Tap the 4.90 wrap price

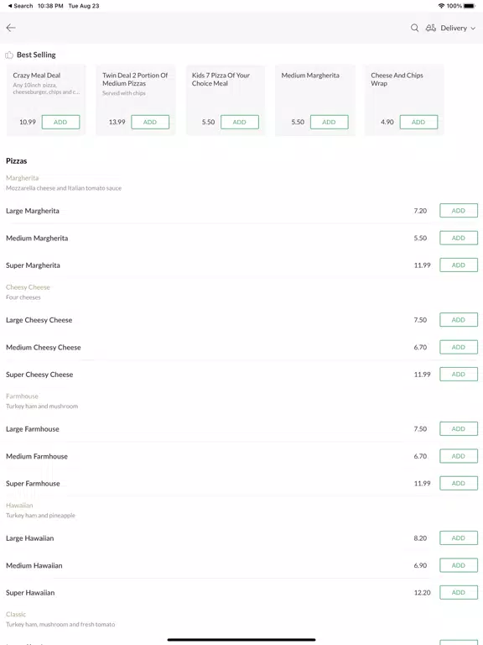pos(387,122)
